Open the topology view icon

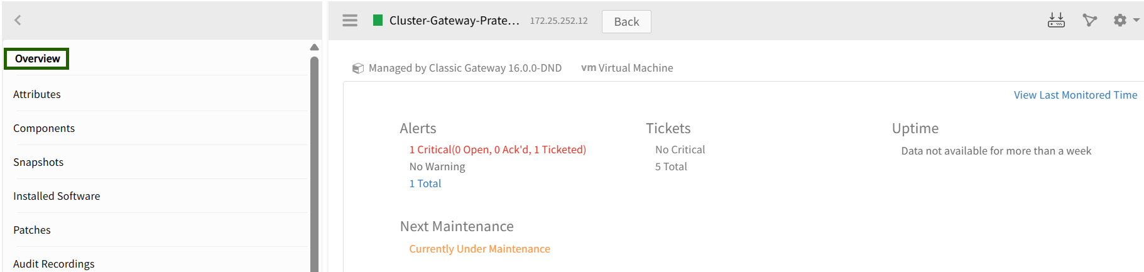pyautogui.click(x=1089, y=20)
